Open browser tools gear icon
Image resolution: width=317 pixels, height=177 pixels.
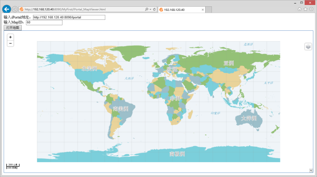coord(312,9)
